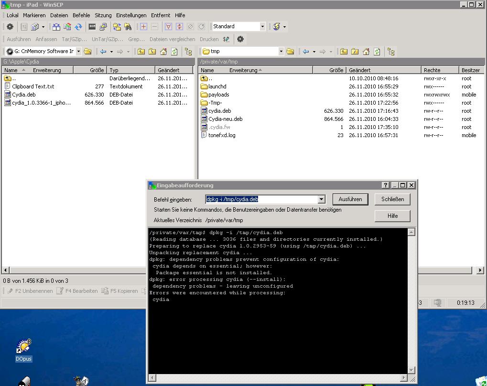Open the local drive selection dropdown
Image resolution: width=487 pixels, height=386 pixels.
(78, 52)
